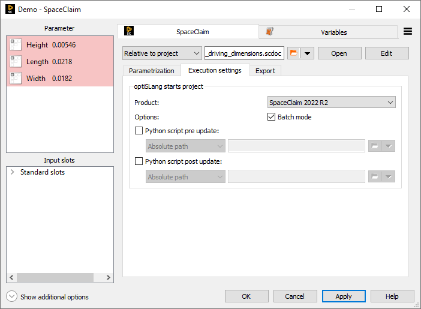The width and height of the screenshot is (421, 309).
Task: Click the Edit button
Action: 387,53
